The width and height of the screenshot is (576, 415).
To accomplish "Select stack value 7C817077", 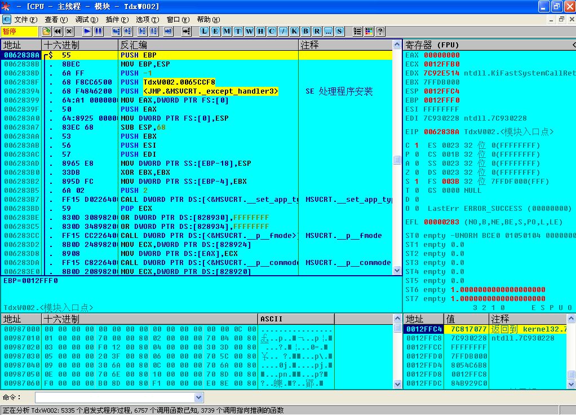I will pos(469,329).
